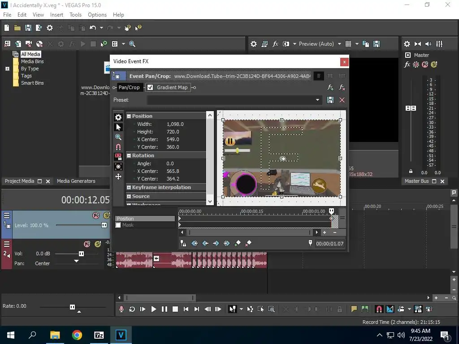Jump to First Keyframe button
The width and height of the screenshot is (459, 344).
tap(195, 243)
